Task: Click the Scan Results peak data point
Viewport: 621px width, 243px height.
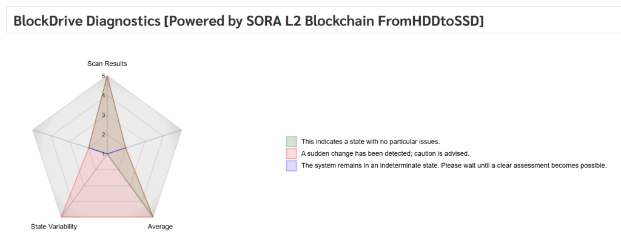Action: coord(107,76)
